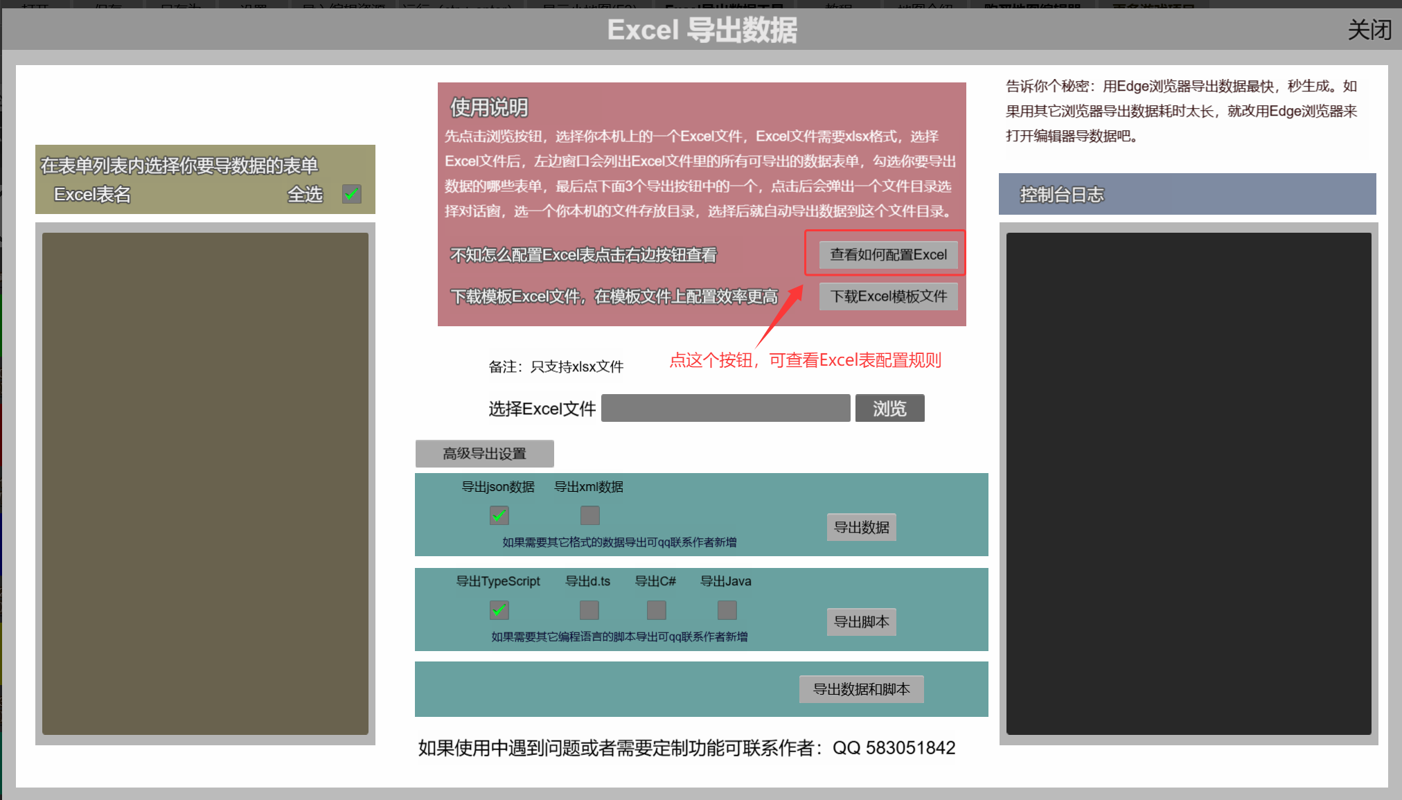Close the Excel导出数据 dialog via 关闭
Viewport: 1402px width, 800px height.
click(1369, 30)
